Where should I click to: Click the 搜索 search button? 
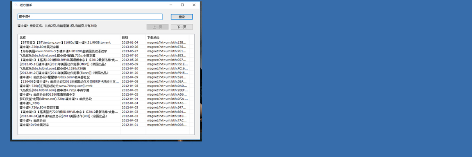[x=182, y=17]
